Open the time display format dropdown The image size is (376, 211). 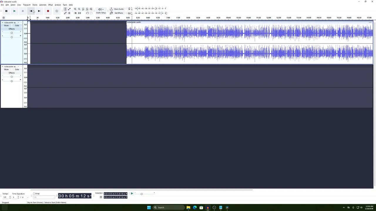tap(90, 196)
